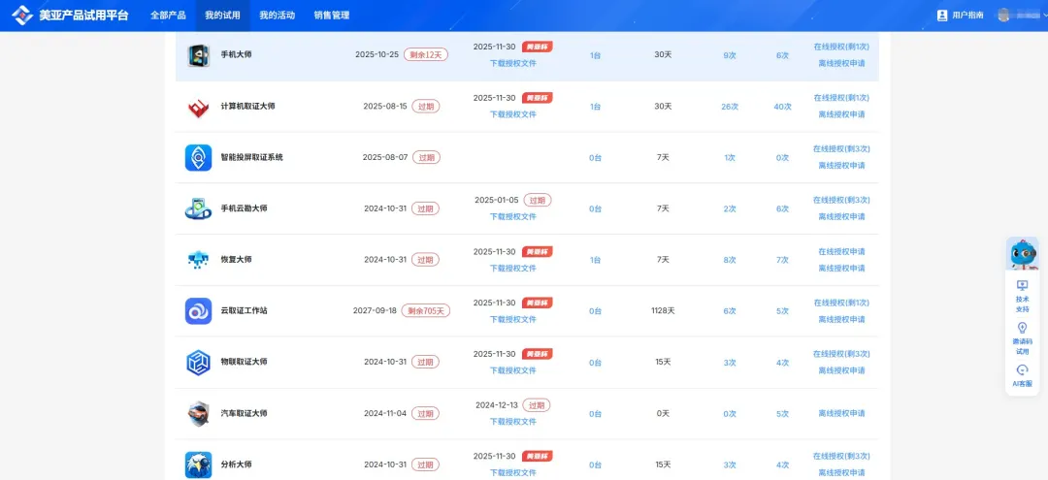Click 离线授权申请 for 恢复大师
This screenshot has width=1048, height=480.
[841, 269]
